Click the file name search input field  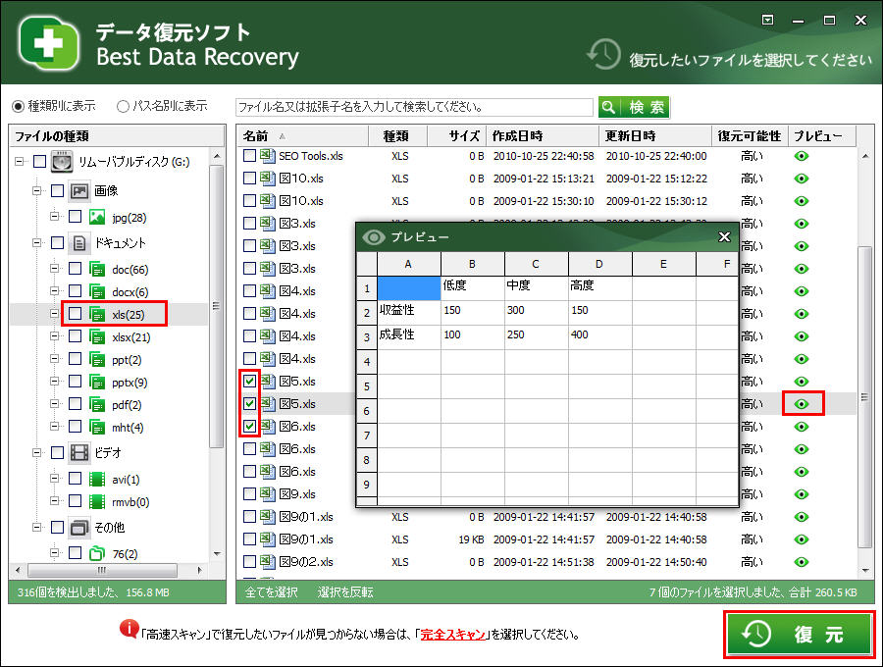tap(414, 106)
